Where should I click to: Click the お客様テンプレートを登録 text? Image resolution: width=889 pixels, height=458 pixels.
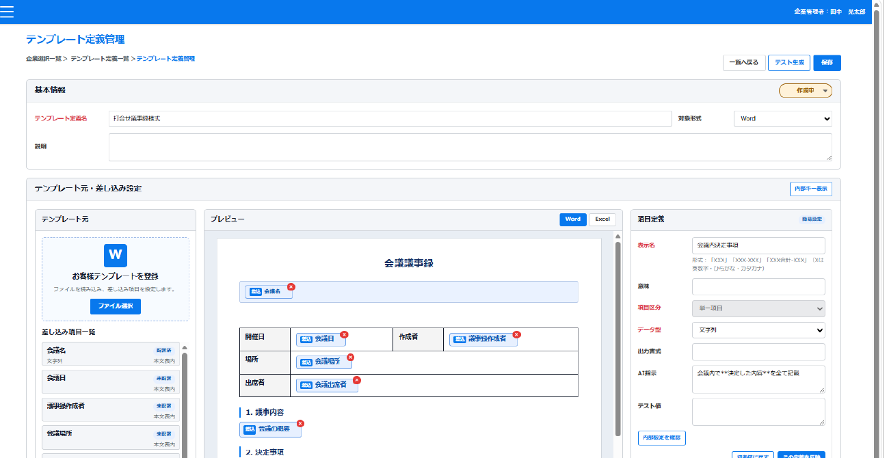115,276
